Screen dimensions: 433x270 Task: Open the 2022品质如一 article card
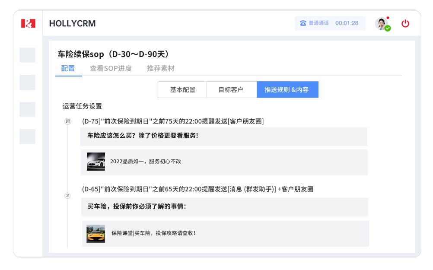(224, 162)
